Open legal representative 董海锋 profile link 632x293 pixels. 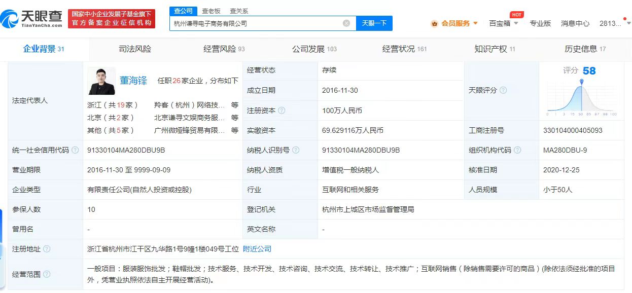coord(133,80)
